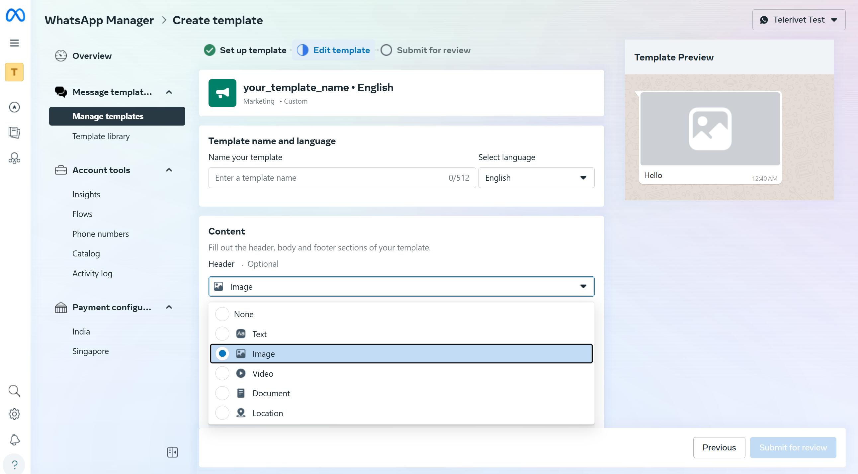Click the empty circle Submit for review step
Image resolution: width=858 pixels, height=474 pixels.
click(386, 50)
